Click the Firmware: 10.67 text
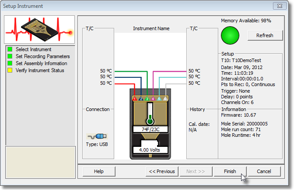 pyautogui.click(x=238, y=115)
